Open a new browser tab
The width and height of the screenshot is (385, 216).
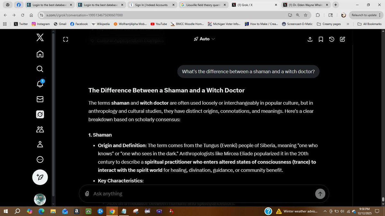[x=336, y=5]
